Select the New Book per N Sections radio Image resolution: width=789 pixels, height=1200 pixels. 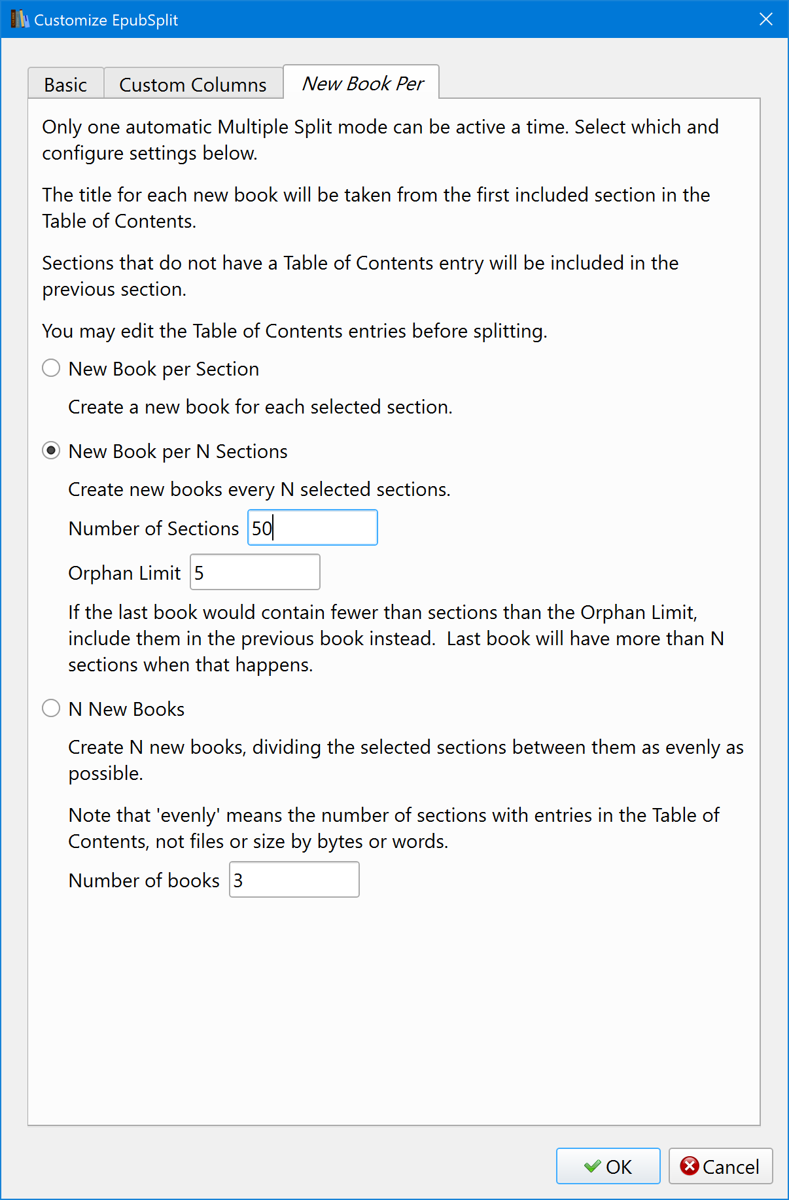click(51, 451)
